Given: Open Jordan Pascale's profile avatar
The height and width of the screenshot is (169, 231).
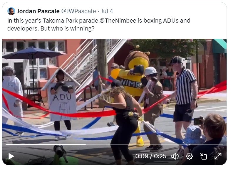Looking at the screenshot, I should click(11, 11).
